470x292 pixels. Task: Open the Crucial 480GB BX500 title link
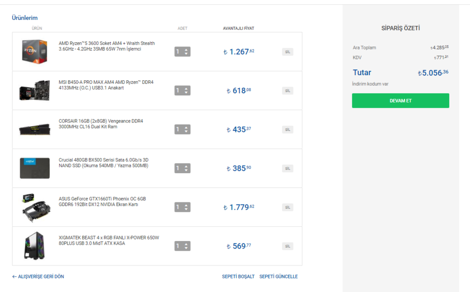103,163
